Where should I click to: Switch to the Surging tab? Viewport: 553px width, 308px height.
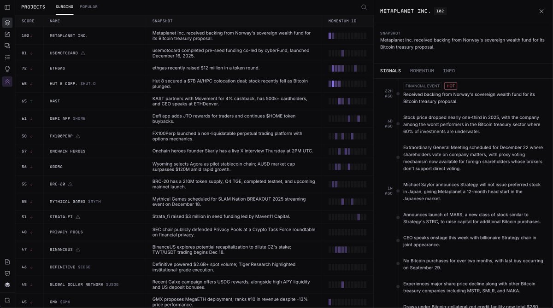(x=65, y=7)
